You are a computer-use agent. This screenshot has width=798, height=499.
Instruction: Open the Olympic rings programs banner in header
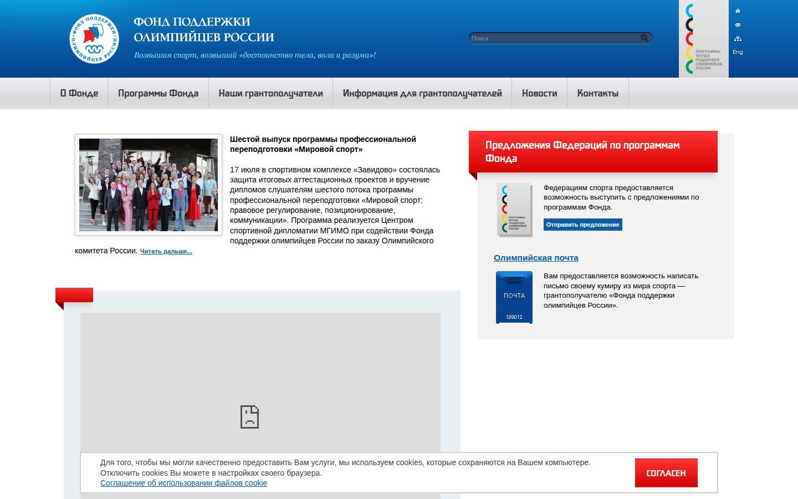pyautogui.click(x=704, y=39)
